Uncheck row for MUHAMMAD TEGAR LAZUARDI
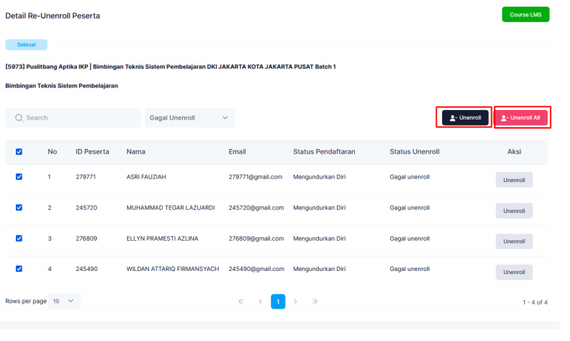The width and height of the screenshot is (570, 341). click(20, 207)
